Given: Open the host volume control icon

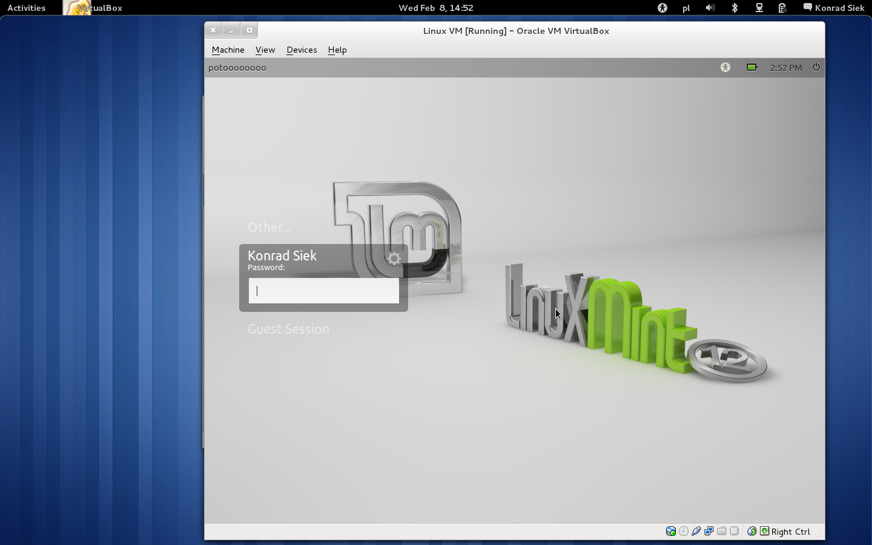Looking at the screenshot, I should pos(710,8).
